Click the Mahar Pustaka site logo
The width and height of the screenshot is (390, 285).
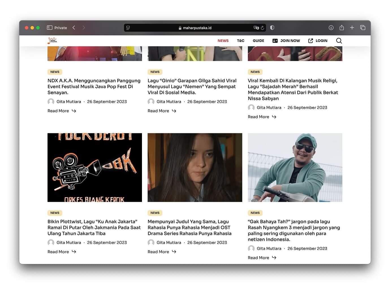(52, 41)
